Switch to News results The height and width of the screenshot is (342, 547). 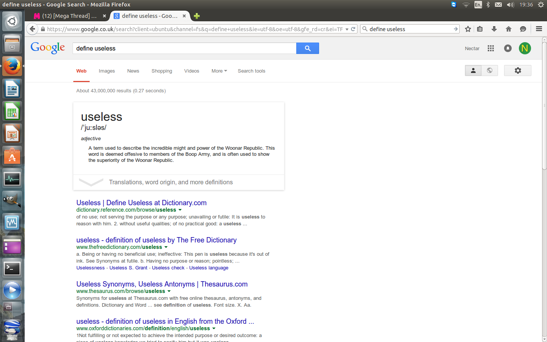[x=133, y=71]
